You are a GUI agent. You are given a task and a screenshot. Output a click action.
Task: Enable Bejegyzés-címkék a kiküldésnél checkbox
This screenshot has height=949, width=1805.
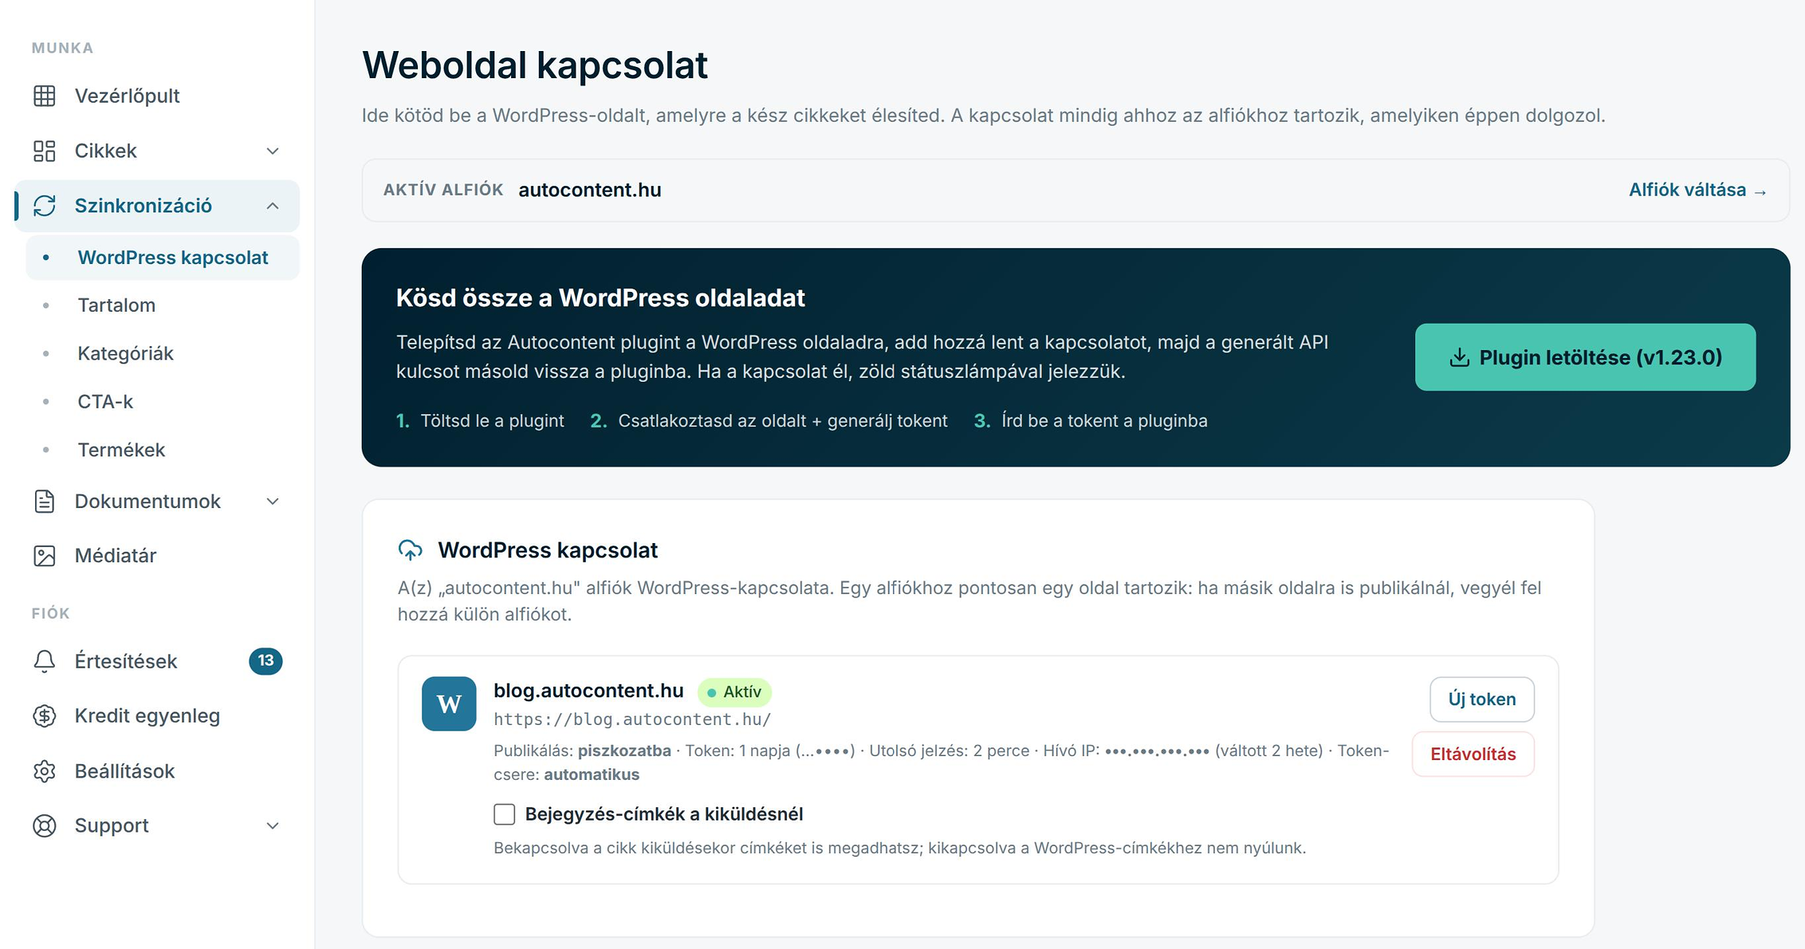[x=504, y=814]
